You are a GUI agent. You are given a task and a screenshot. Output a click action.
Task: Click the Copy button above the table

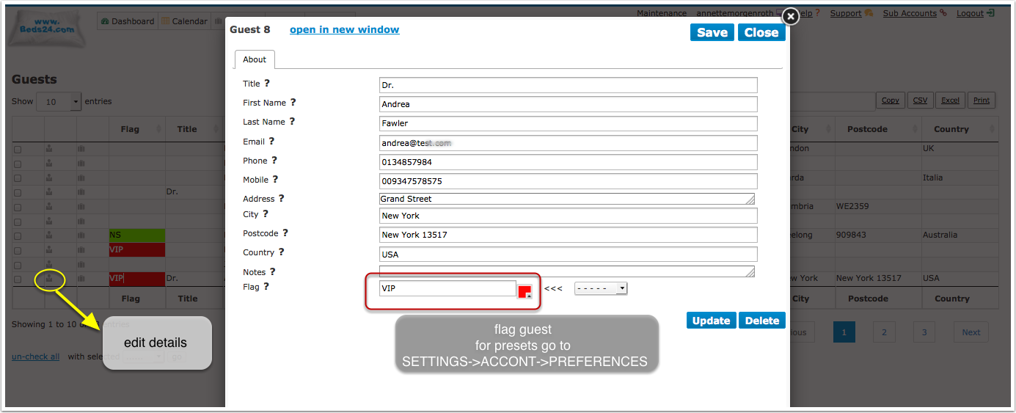[x=891, y=100]
